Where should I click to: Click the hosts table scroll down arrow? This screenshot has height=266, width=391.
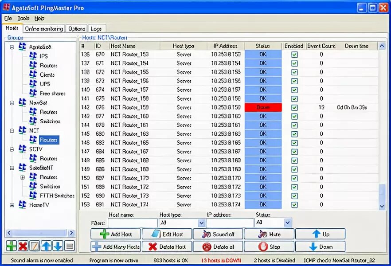click(382, 206)
